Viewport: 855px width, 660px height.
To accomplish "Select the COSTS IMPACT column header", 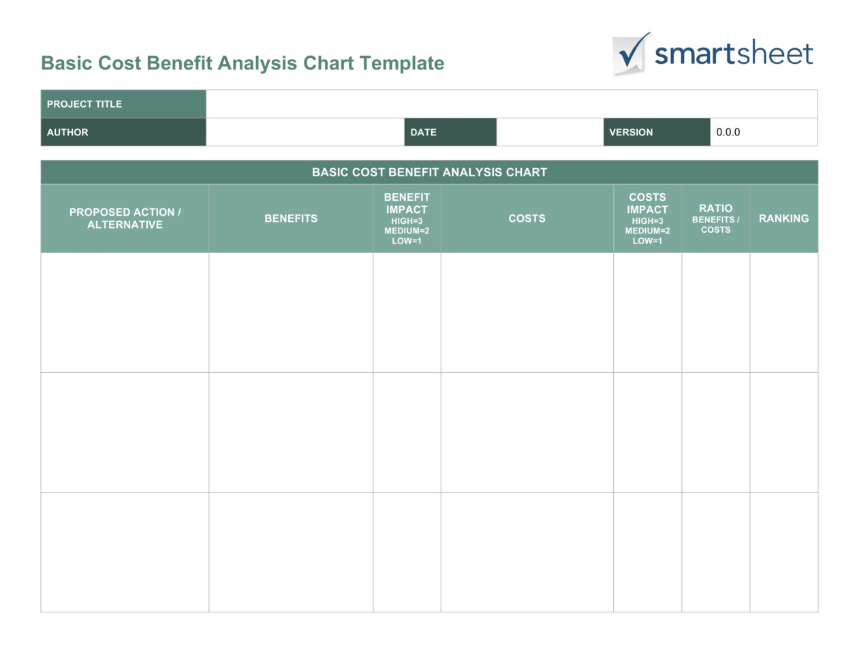I will [x=647, y=218].
